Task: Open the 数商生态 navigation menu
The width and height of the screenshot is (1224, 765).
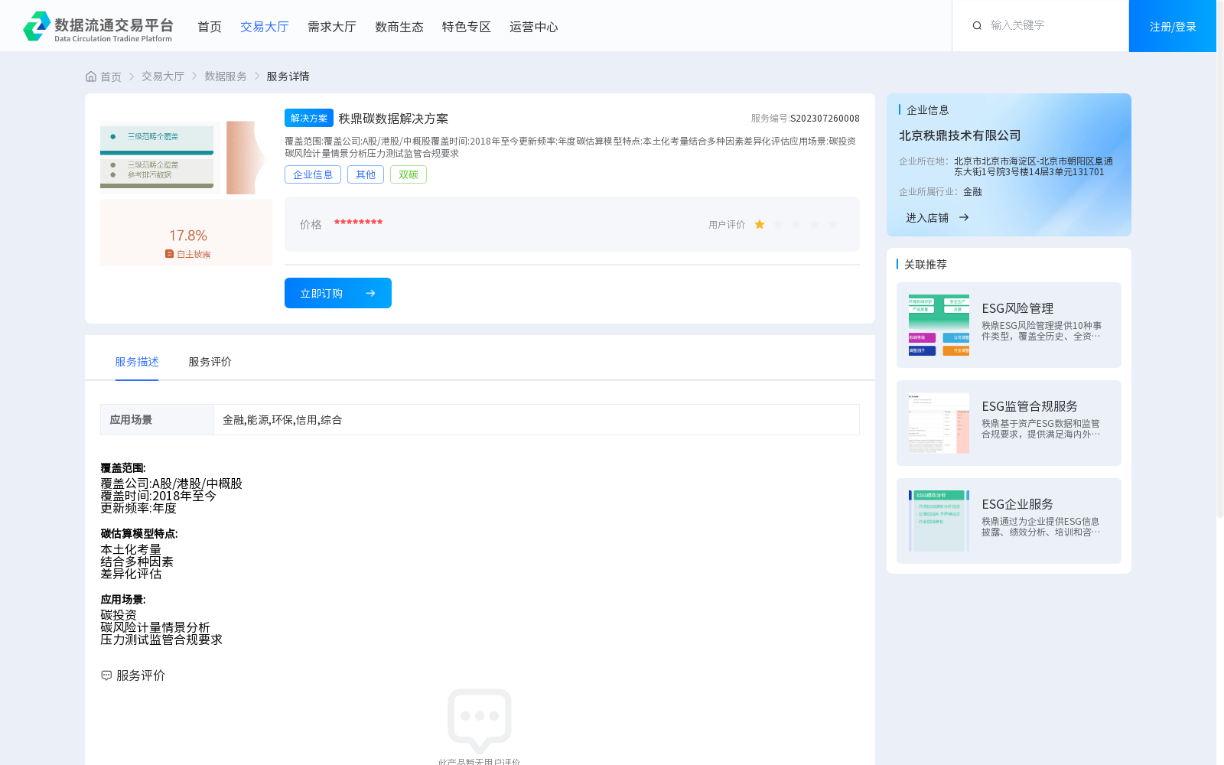Action: pyautogui.click(x=399, y=27)
